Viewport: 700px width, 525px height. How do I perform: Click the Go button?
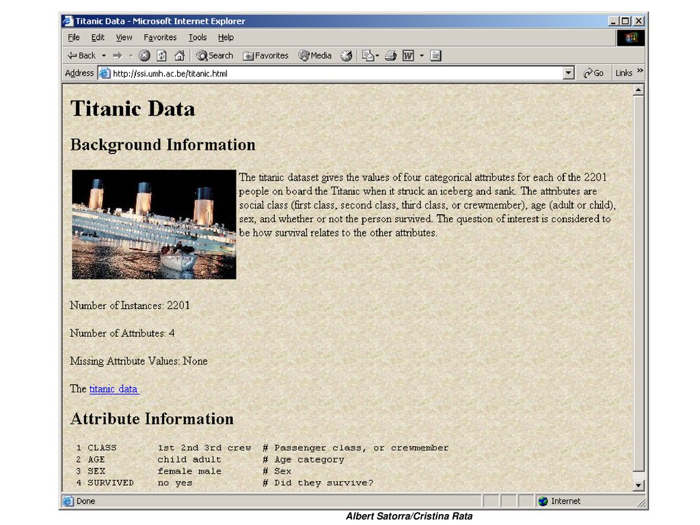(593, 73)
